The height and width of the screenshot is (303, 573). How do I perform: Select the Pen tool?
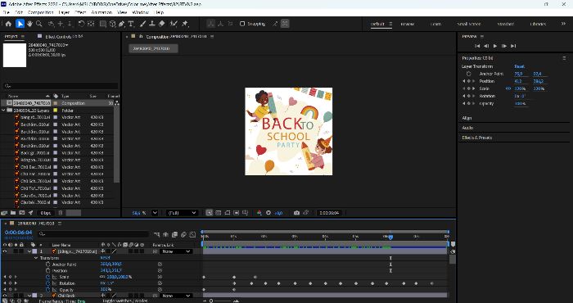coord(122,24)
